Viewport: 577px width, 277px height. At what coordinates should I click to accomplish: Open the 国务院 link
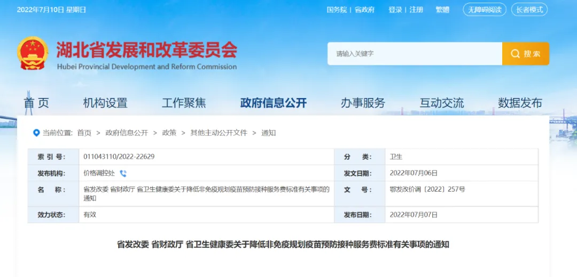click(337, 10)
